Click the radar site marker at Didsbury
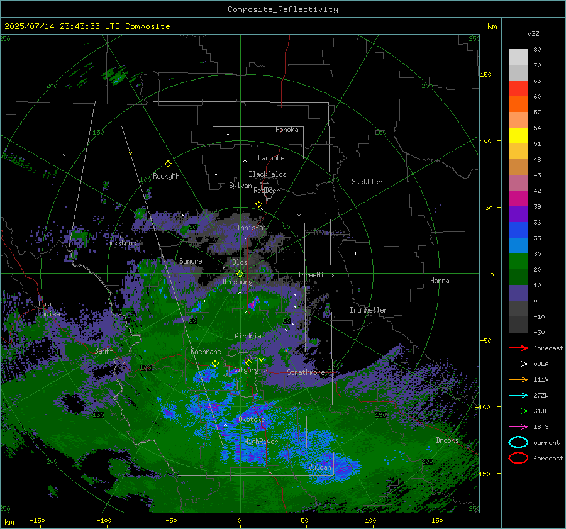Viewport: 566px width, 529px height. [x=240, y=274]
